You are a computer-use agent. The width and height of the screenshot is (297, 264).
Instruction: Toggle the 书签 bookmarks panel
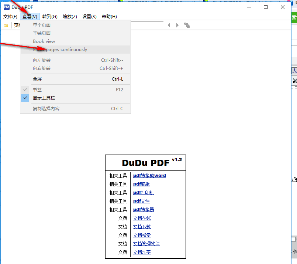pyautogui.click(x=75, y=89)
